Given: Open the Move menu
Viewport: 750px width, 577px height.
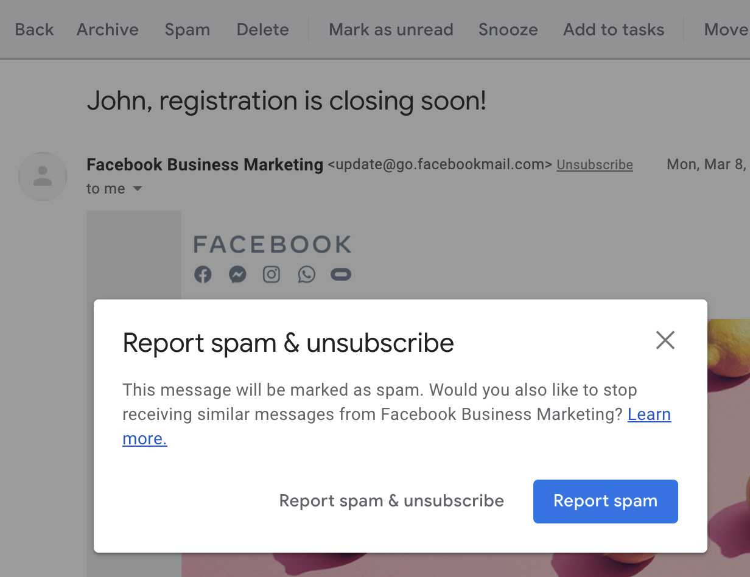Looking at the screenshot, I should 726,29.
